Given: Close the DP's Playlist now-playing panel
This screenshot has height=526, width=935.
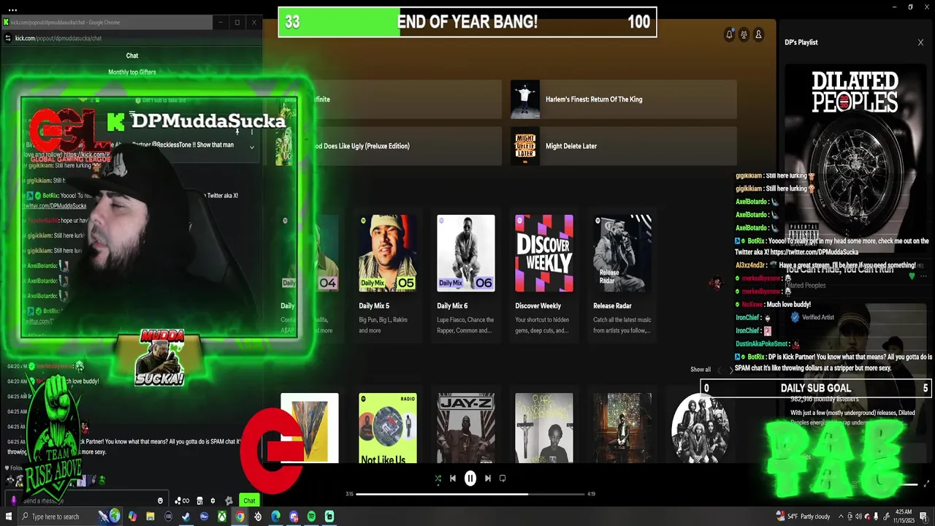Looking at the screenshot, I should pyautogui.click(x=920, y=42).
